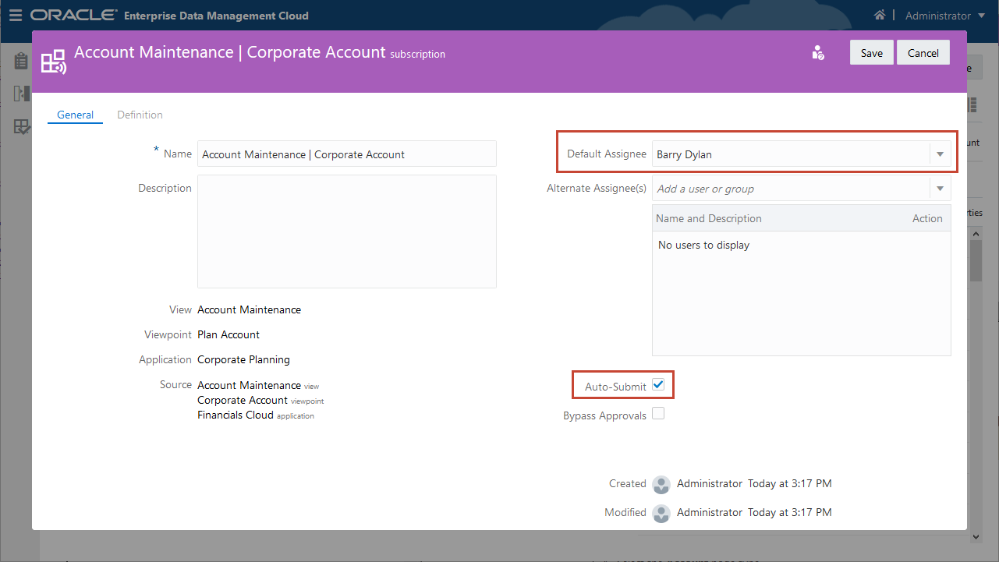The height and width of the screenshot is (562, 999).
Task: Expand the Administrator account menu
Action: pos(981,16)
